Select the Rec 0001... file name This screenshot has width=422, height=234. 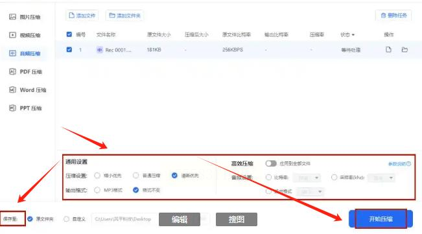(118, 50)
